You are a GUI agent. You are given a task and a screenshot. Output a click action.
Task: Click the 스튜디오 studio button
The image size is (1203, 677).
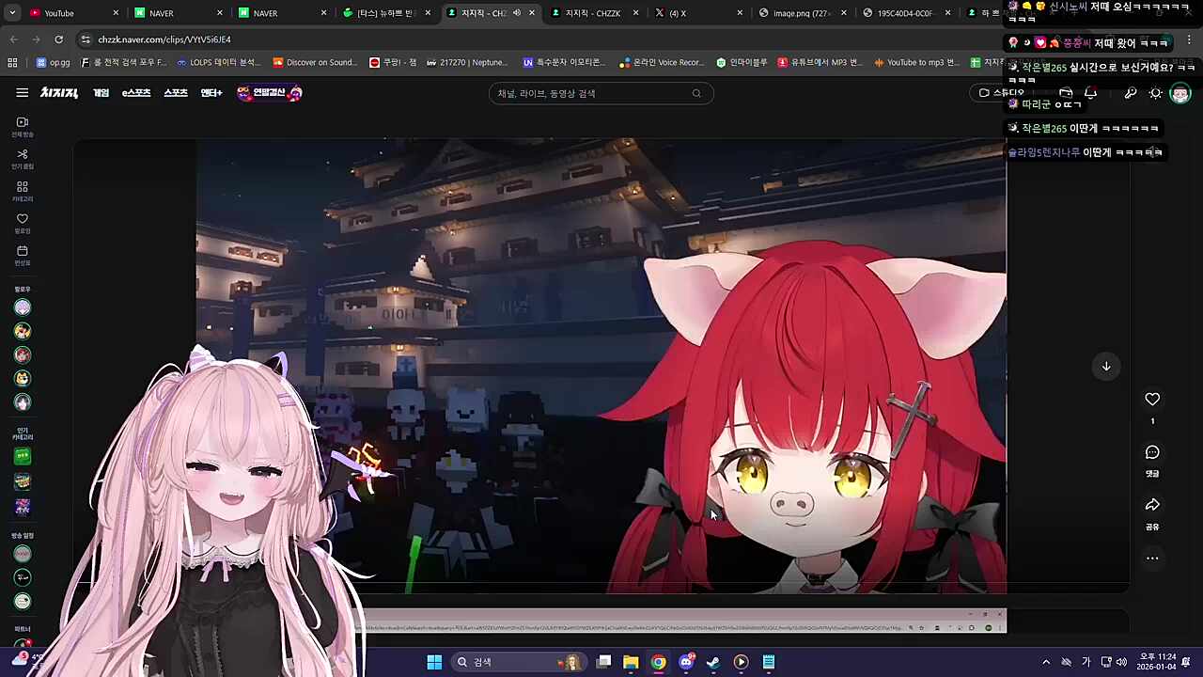click(x=1002, y=93)
